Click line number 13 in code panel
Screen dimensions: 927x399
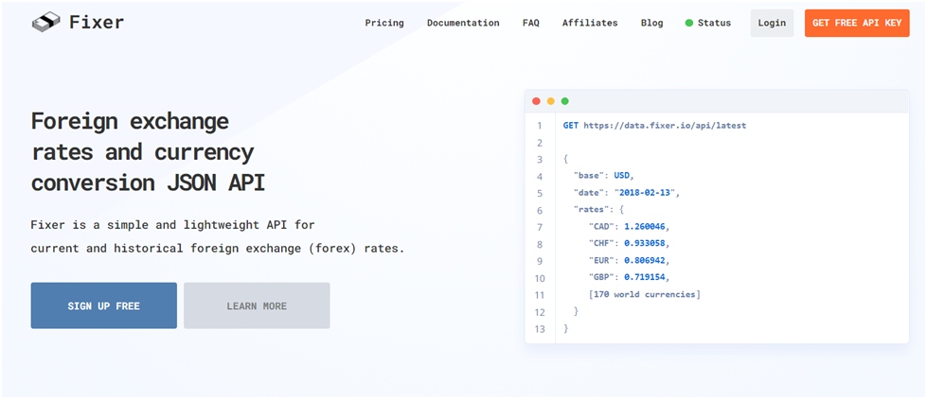click(x=539, y=329)
